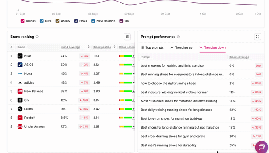Click Brand position column header

102,47
